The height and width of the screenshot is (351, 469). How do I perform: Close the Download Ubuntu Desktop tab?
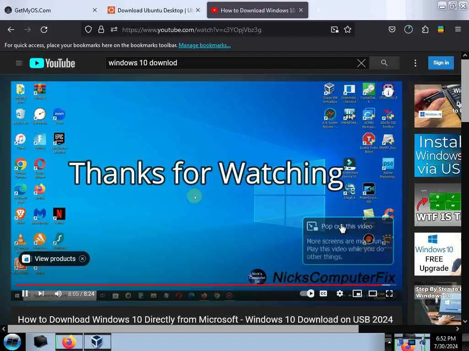click(x=198, y=10)
